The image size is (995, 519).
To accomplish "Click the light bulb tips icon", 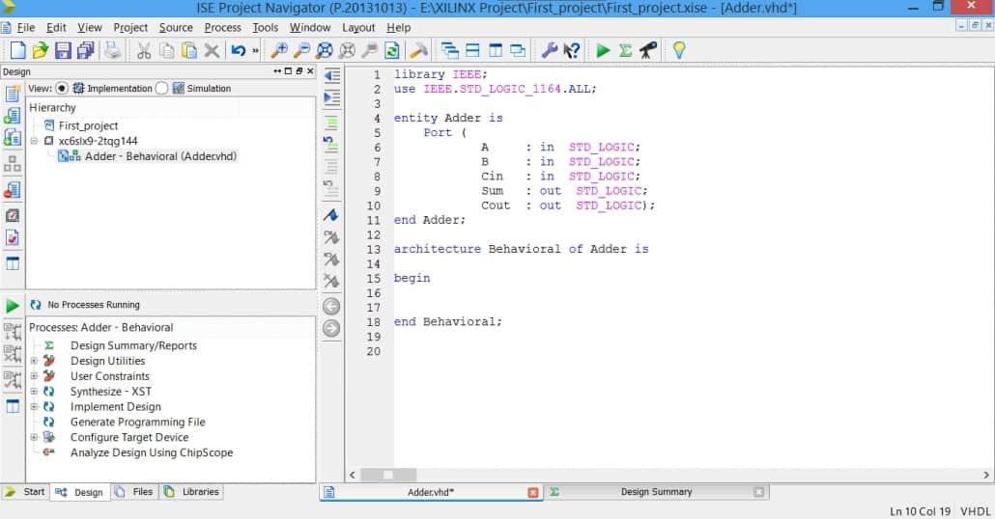I will tap(678, 51).
